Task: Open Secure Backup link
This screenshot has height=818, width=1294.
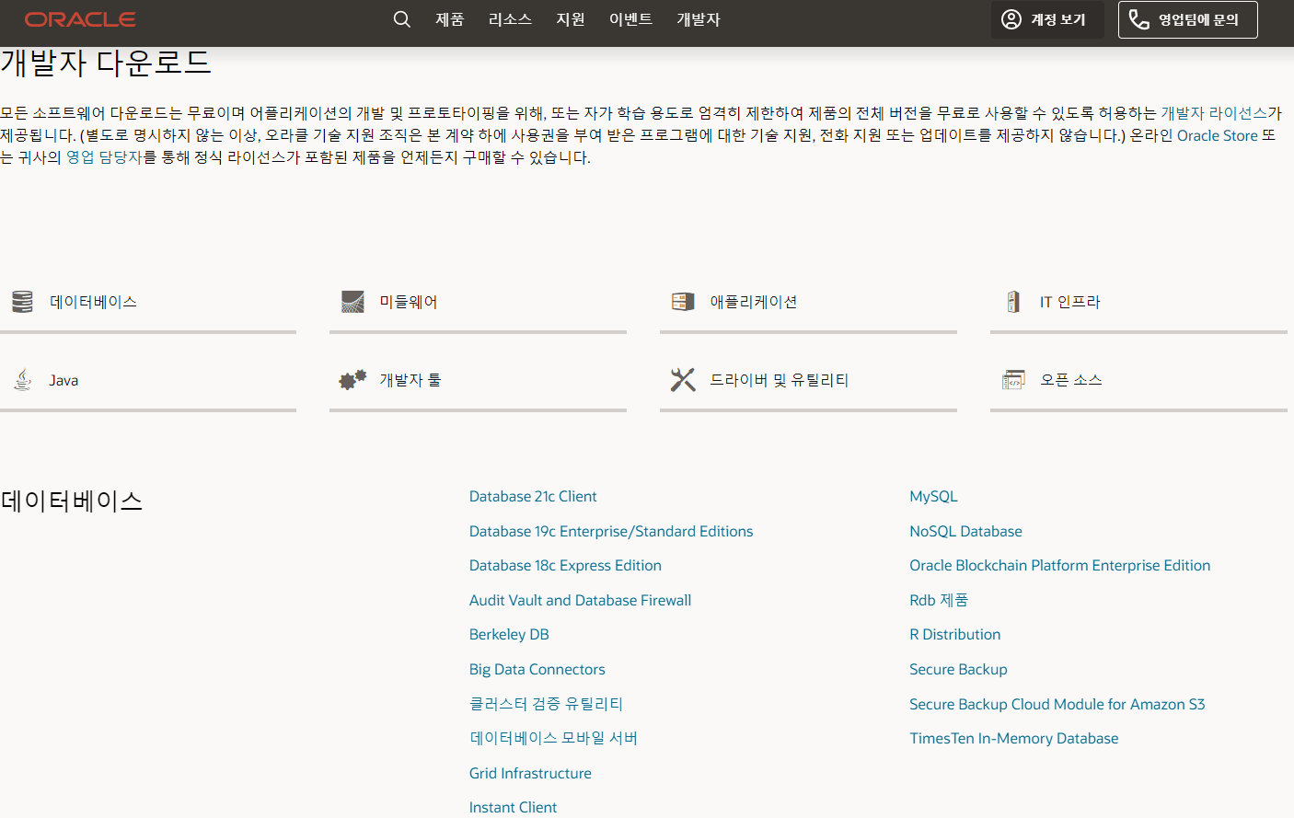Action: pos(958,669)
